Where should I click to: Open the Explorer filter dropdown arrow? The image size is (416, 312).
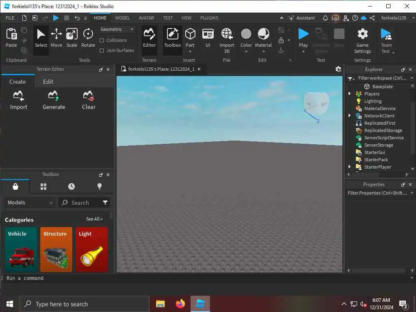point(412,78)
